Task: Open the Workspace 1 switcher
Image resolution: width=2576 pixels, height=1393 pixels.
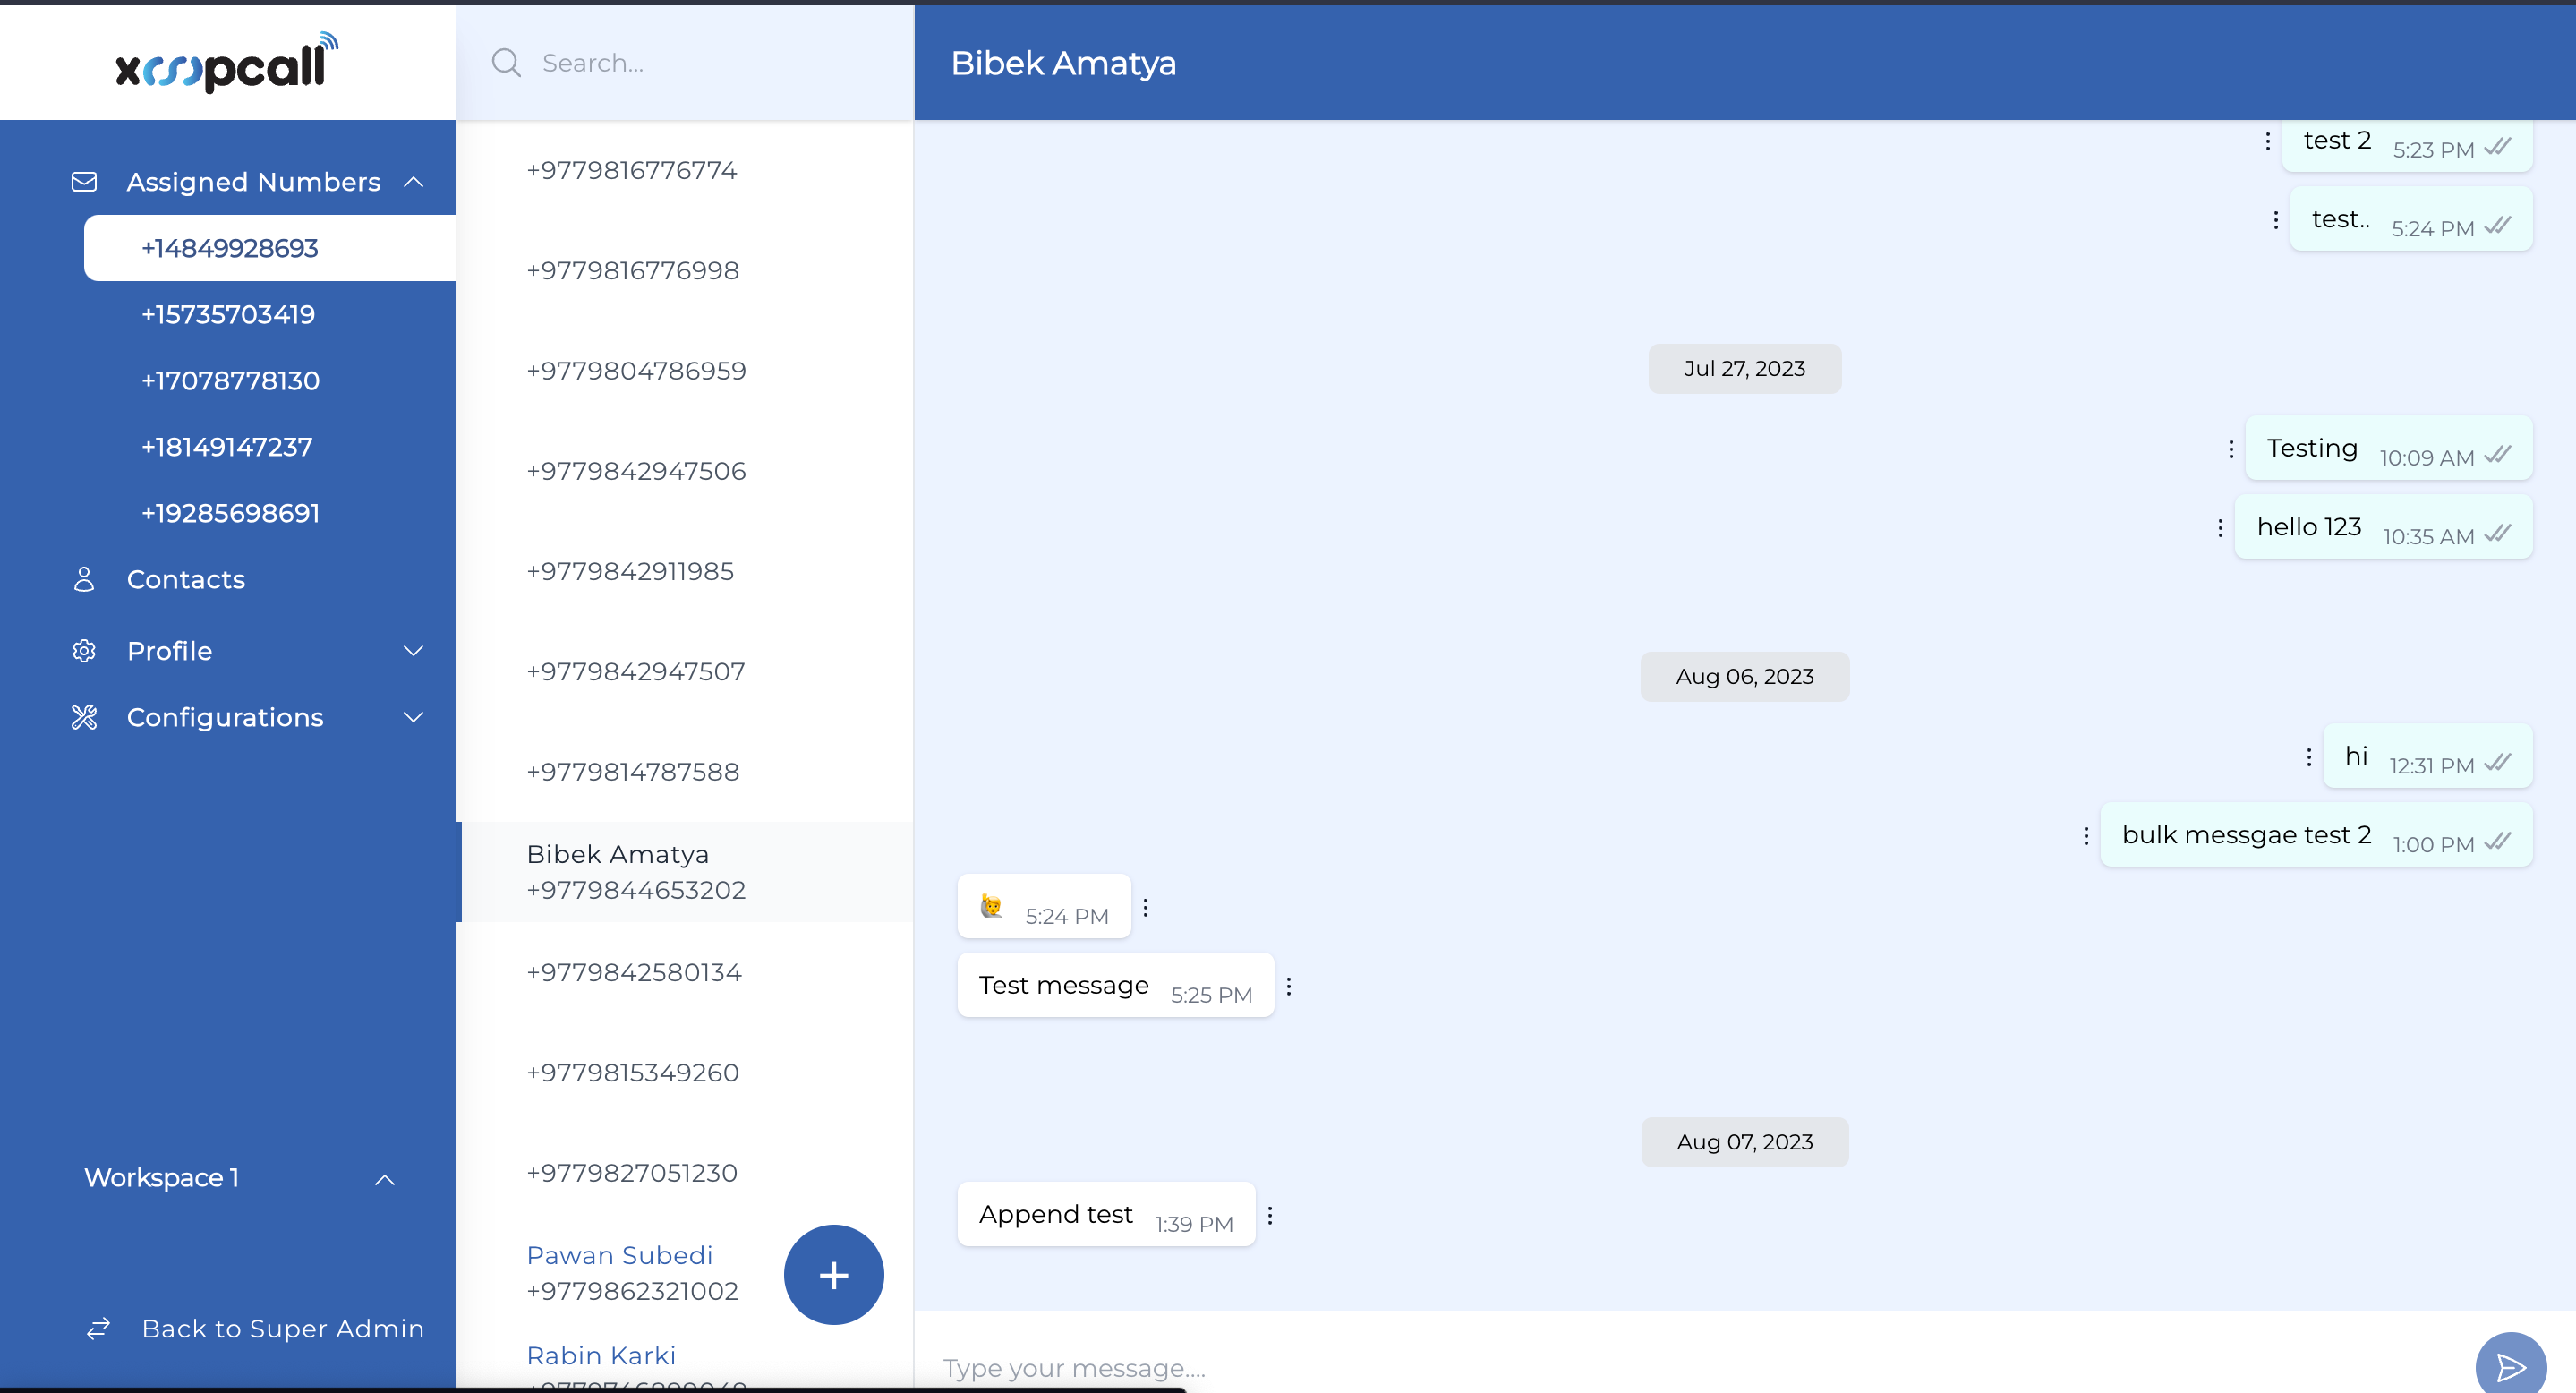Action: pos(238,1178)
